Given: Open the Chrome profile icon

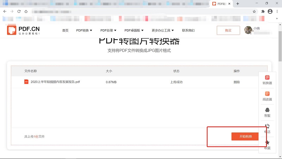Looking at the screenshot, I should [x=270, y=11].
